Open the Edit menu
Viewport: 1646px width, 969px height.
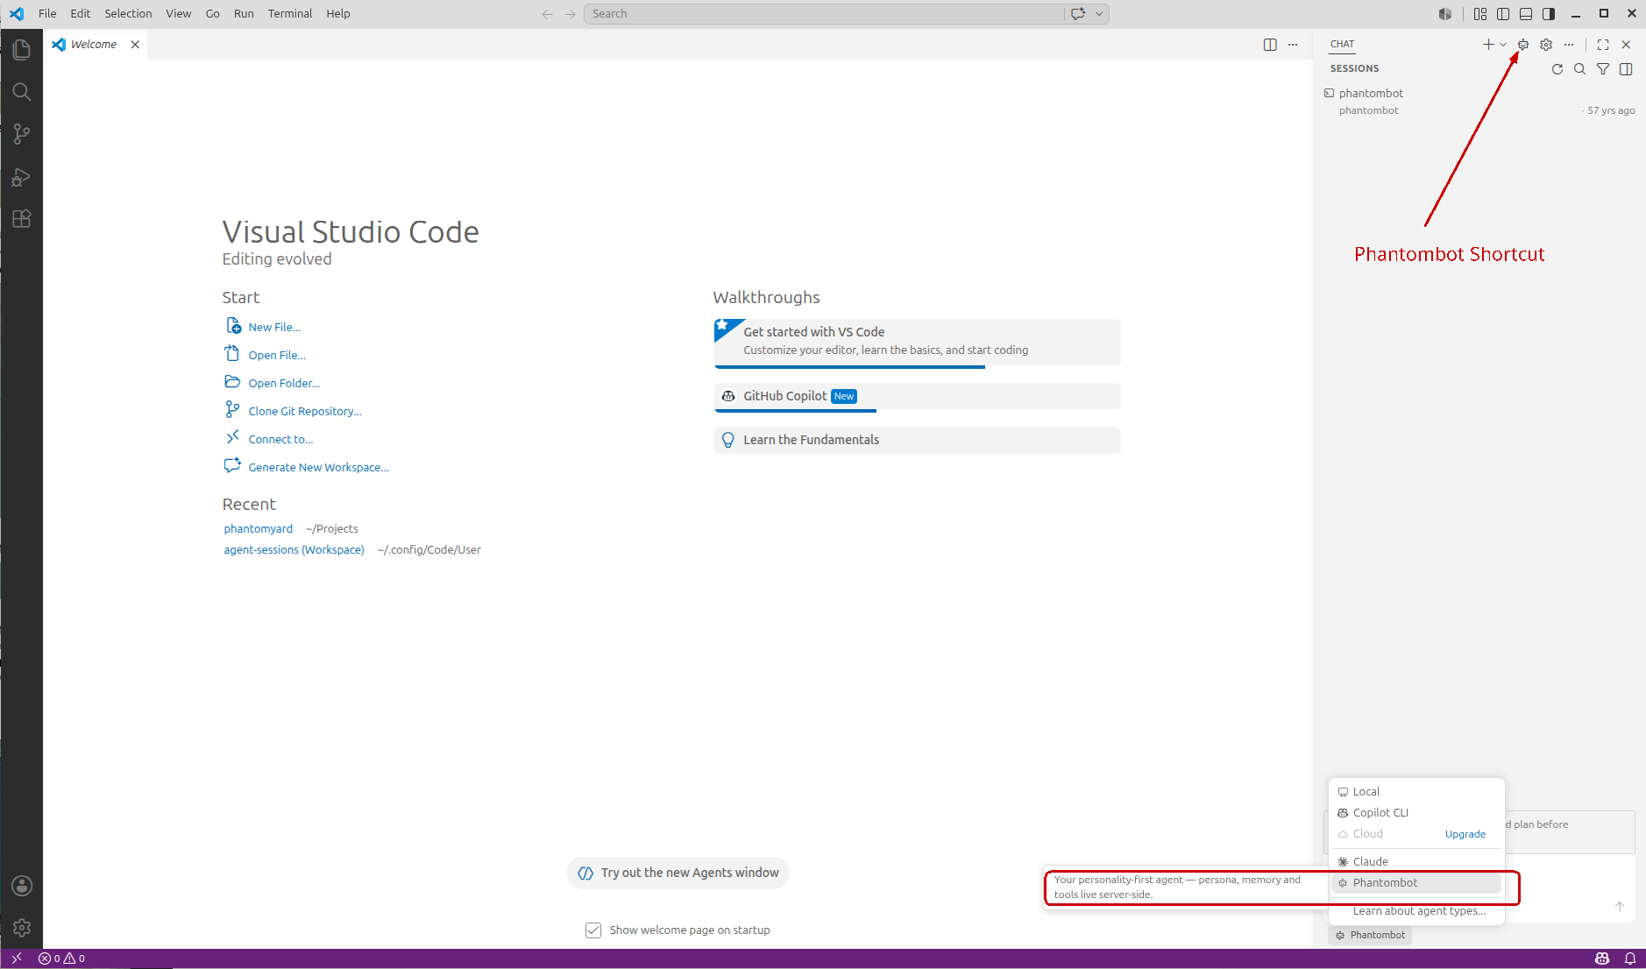(81, 14)
